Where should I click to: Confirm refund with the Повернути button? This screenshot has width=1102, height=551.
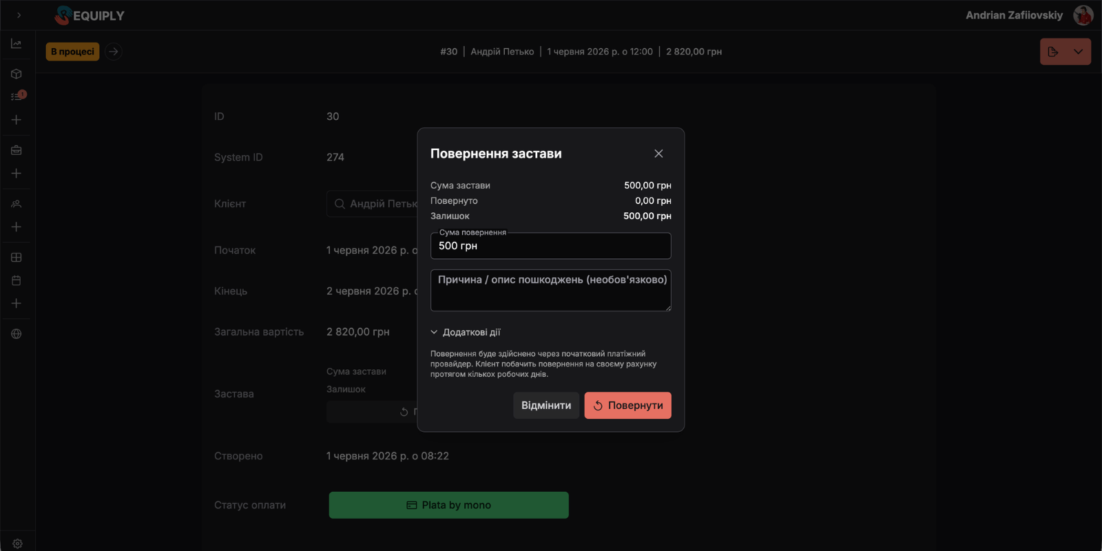click(627, 405)
